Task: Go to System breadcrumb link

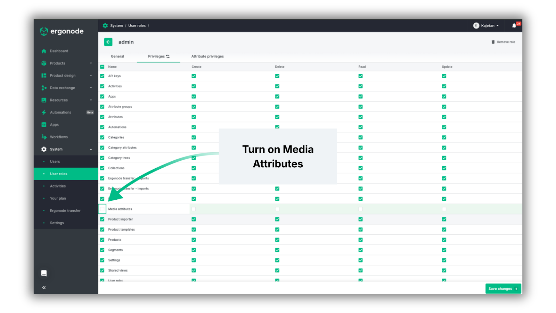Action: point(116,26)
